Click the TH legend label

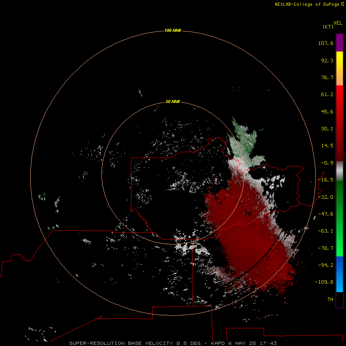click(x=330, y=299)
